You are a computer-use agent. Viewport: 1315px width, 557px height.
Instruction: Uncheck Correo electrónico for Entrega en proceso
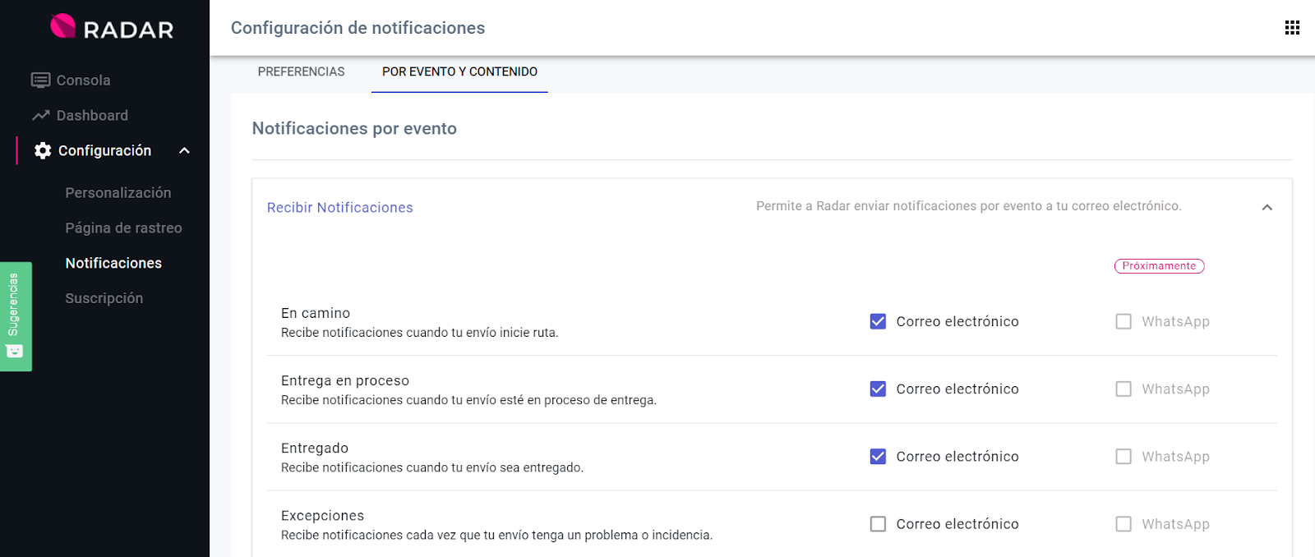click(x=878, y=389)
